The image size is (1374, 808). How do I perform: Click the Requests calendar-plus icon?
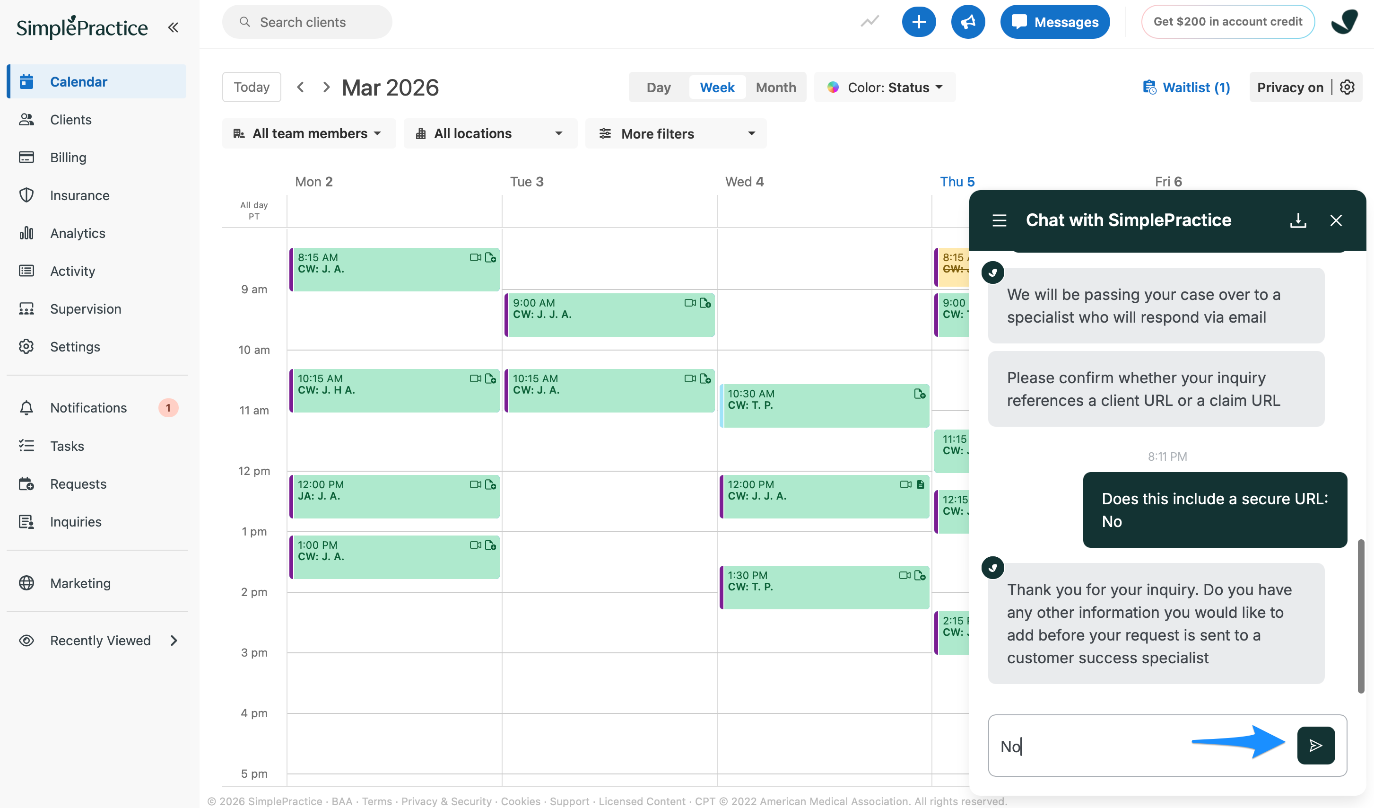pos(26,484)
